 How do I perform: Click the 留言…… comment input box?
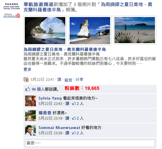pyautogui.click(x=90, y=143)
